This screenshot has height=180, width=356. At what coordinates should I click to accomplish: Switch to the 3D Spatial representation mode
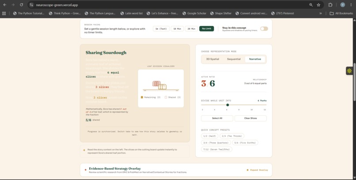(x=212, y=59)
